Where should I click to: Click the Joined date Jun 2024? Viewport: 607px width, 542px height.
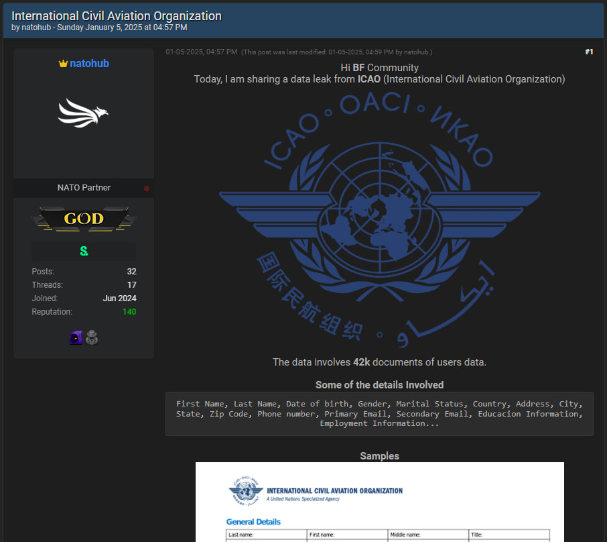[120, 298]
